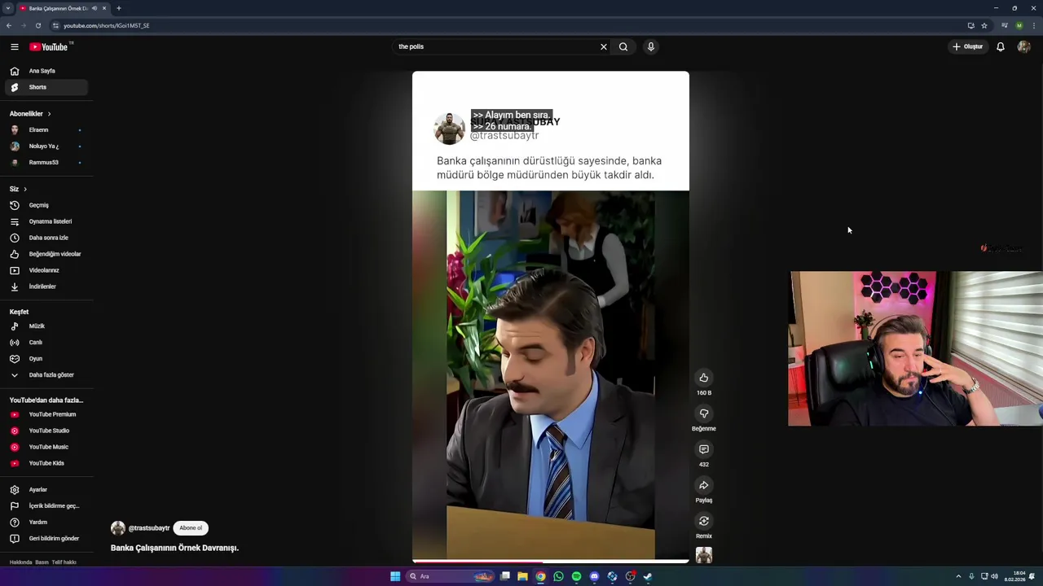Mute the tab via speaker icon
The height and width of the screenshot is (586, 1043).
(95, 8)
